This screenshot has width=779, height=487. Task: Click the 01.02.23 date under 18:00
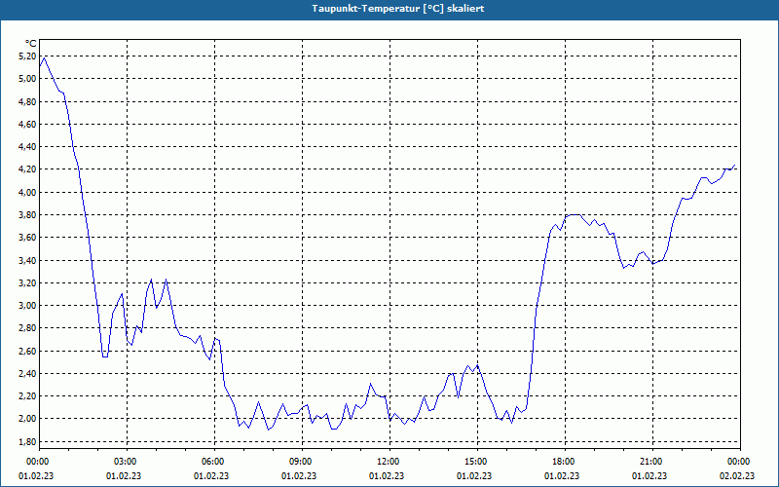pos(562,476)
